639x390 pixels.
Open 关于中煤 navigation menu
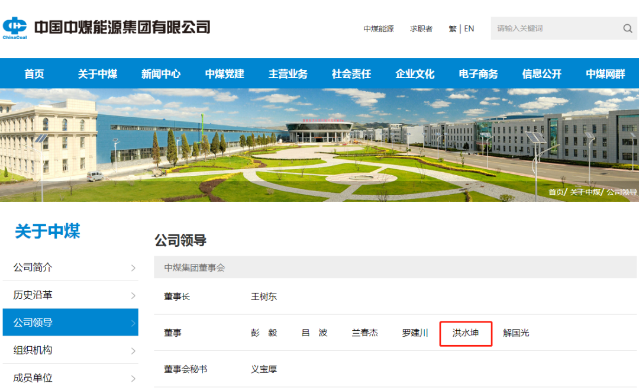point(98,74)
